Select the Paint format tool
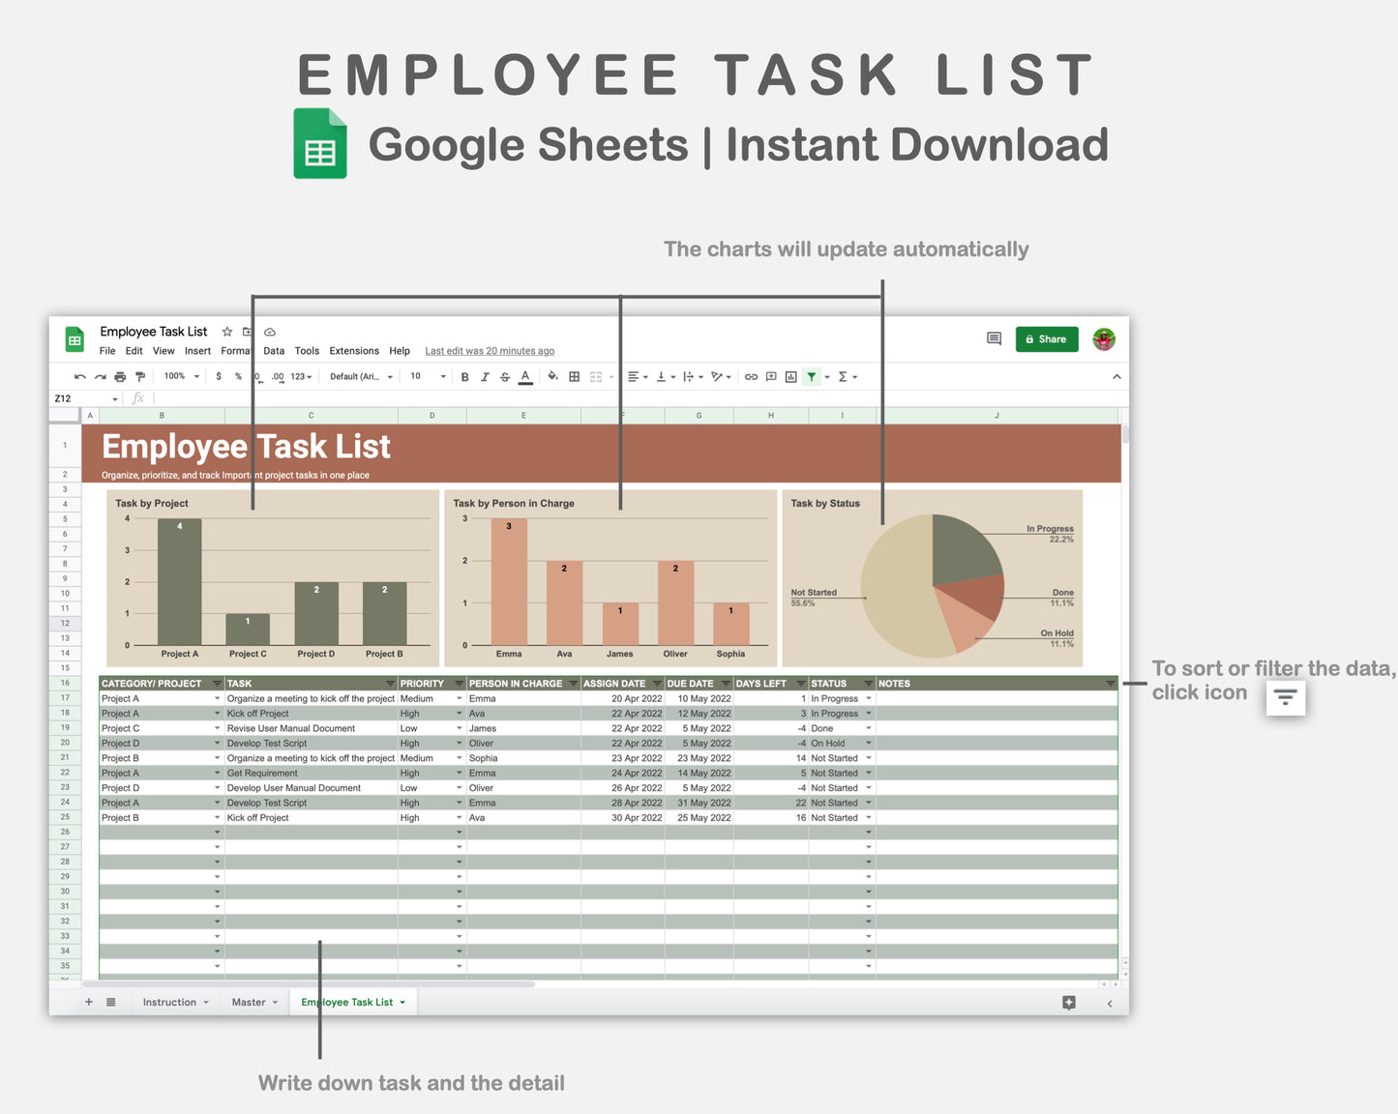 coord(140,376)
